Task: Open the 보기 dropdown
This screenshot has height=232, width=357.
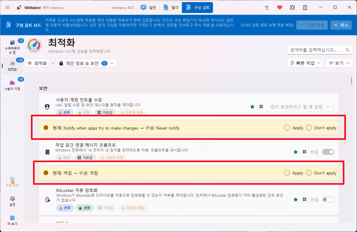Action: pos(339,63)
